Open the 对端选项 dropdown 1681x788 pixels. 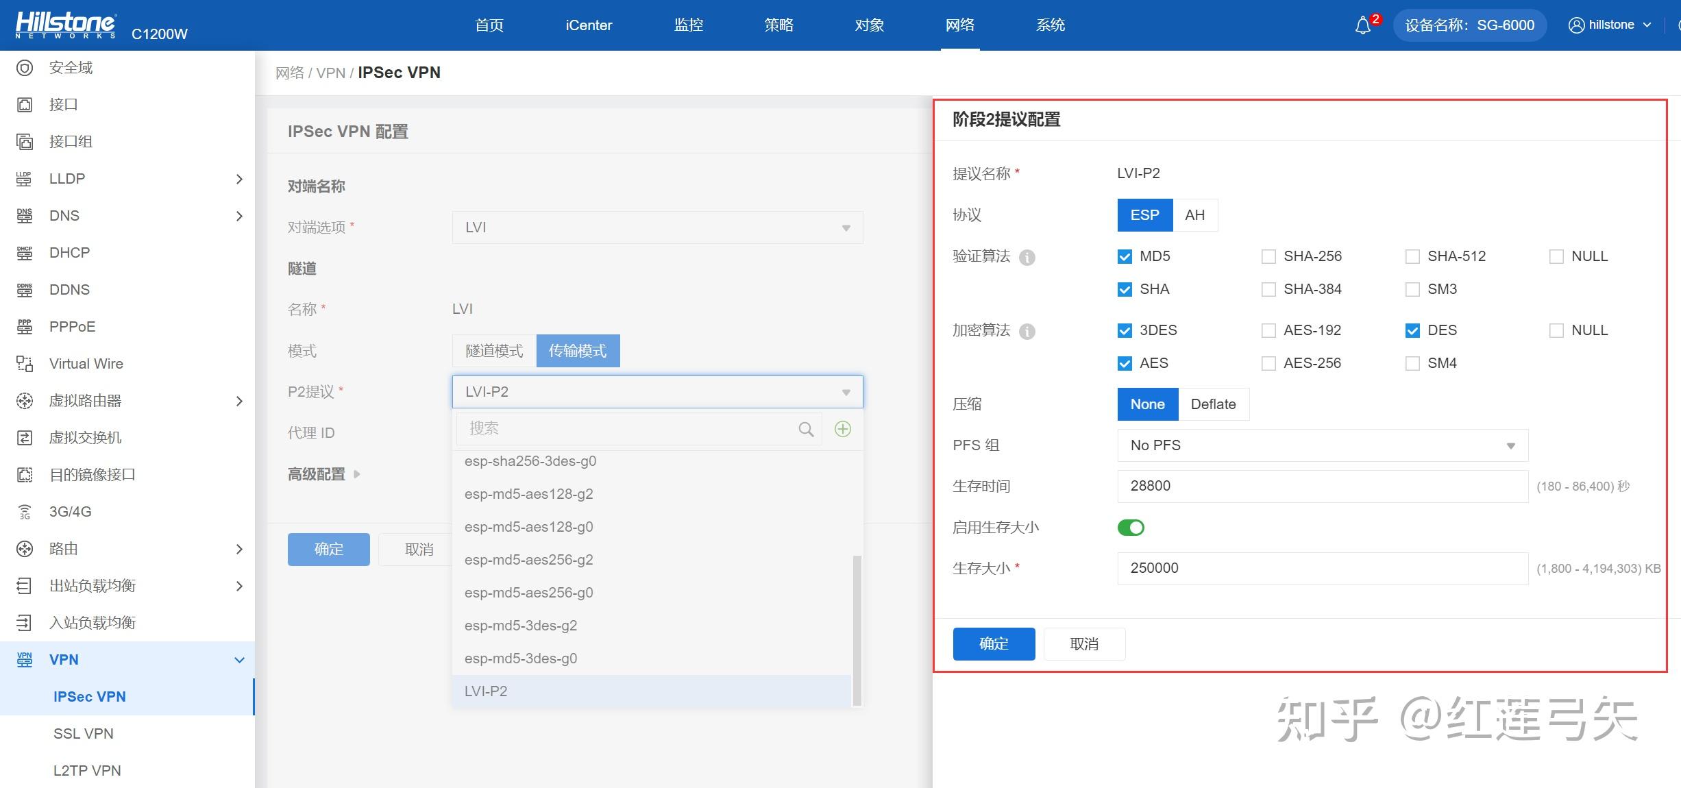tap(657, 227)
